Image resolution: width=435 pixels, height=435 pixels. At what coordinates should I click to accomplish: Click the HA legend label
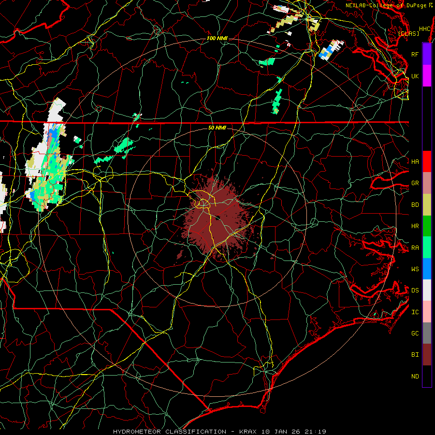[415, 161]
